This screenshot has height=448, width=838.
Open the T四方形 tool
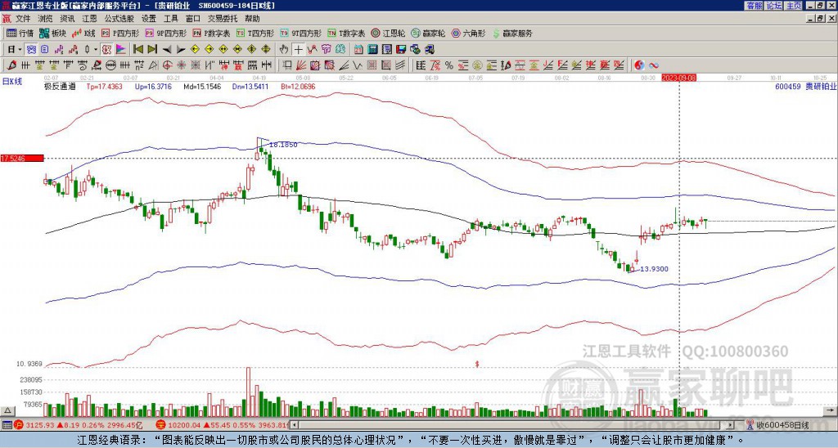255,33
